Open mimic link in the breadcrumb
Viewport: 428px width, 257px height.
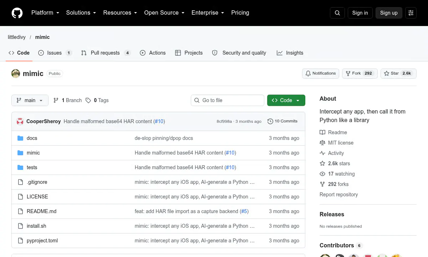[x=42, y=37]
